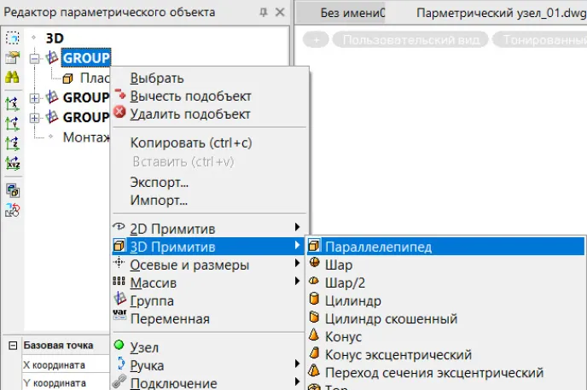Click the X axis icon in sidebar
The width and height of the screenshot is (587, 390).
13,104
